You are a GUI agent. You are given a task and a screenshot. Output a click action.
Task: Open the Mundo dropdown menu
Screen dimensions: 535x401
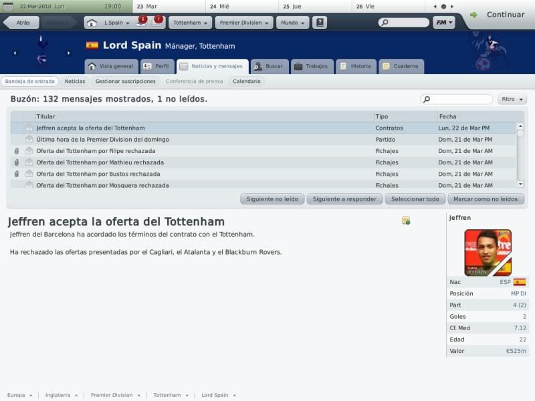pos(292,23)
